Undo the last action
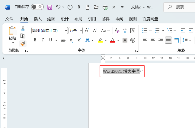The width and height of the screenshot is (195, 128). 58,7
